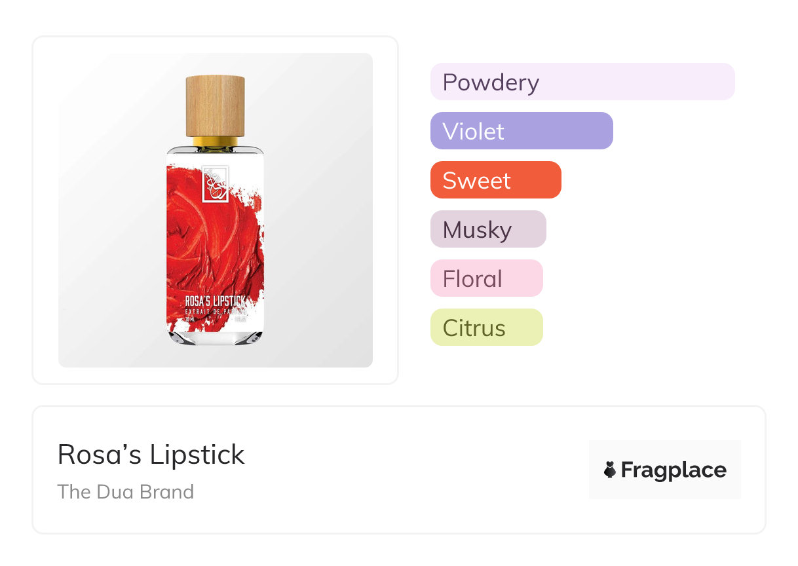The height and width of the screenshot is (566, 798).
Task: Click the Rosa's Lipstick label on the bottle
Action: pos(215,301)
